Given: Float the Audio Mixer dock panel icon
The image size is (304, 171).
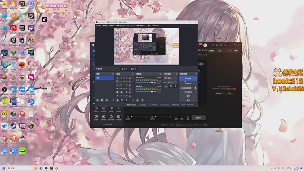Looking at the screenshot, I should tap(160, 74).
